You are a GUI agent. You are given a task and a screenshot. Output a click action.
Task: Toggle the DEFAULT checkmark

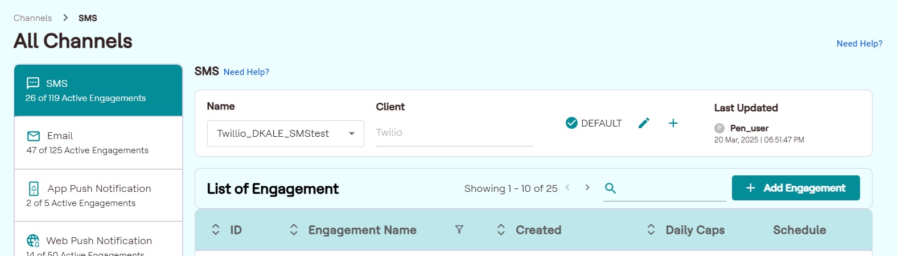coord(571,123)
